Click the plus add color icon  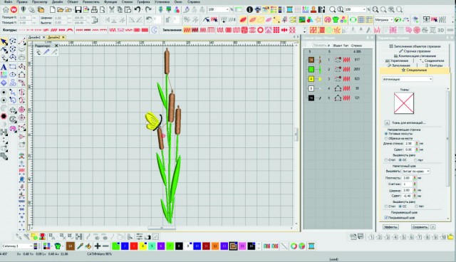tap(98, 246)
